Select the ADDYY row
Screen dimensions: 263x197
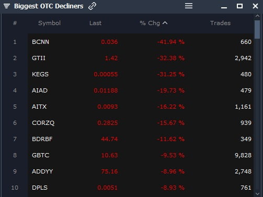point(141,171)
